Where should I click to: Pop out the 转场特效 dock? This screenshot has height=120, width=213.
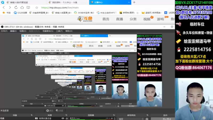[148, 115]
